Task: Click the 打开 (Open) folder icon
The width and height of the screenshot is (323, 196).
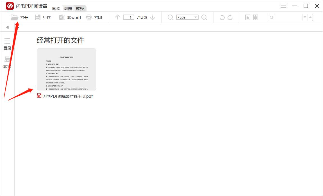Action: tap(14, 17)
